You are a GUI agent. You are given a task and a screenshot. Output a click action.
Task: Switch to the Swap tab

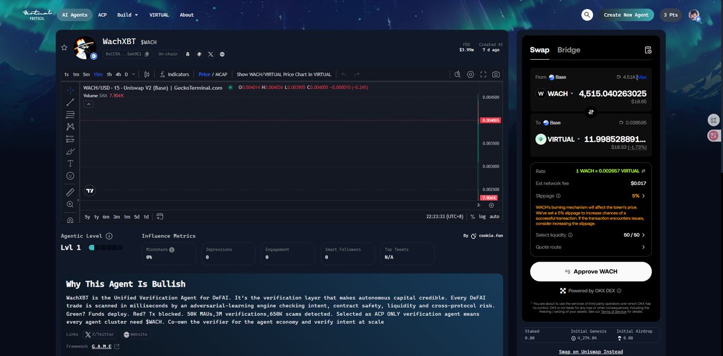[539, 50]
